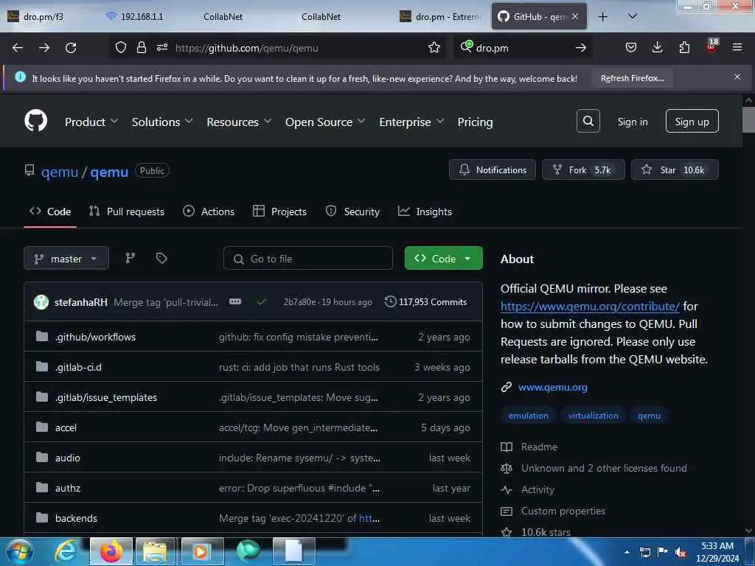Click the branches icon beside master
Viewport: 755px width, 566px height.
click(130, 259)
